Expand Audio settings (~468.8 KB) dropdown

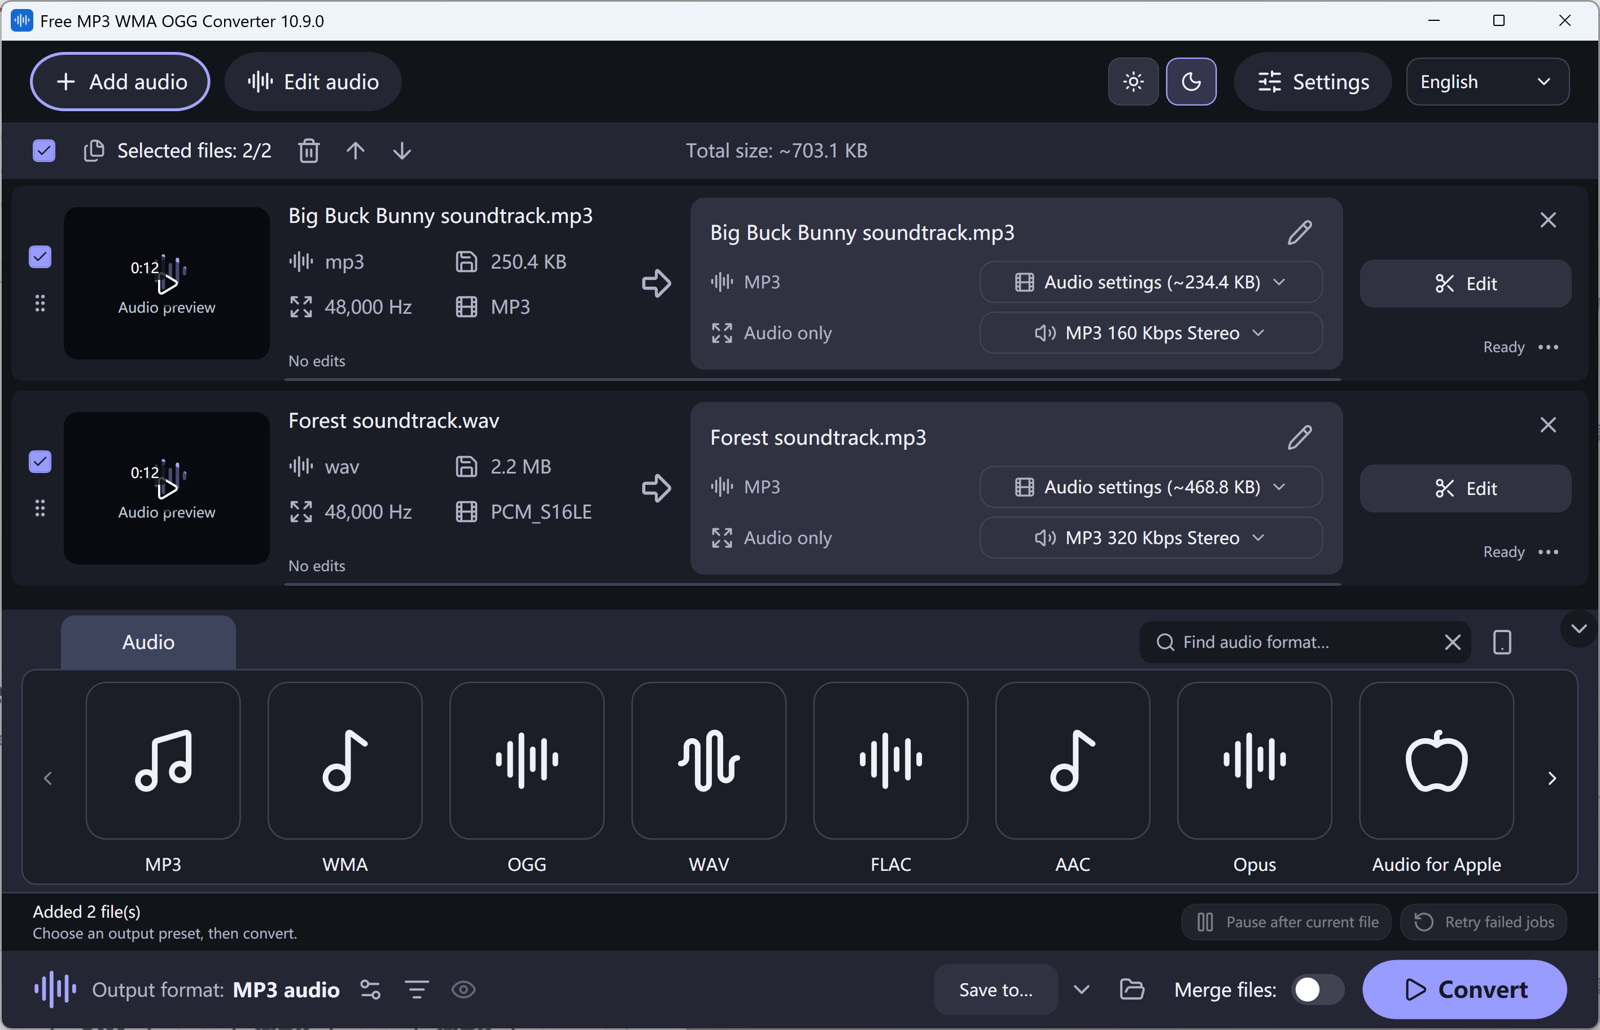(1151, 487)
